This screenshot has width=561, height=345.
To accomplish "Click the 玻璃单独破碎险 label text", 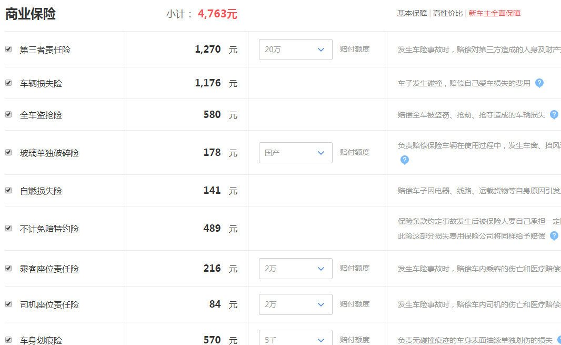I will [49, 153].
